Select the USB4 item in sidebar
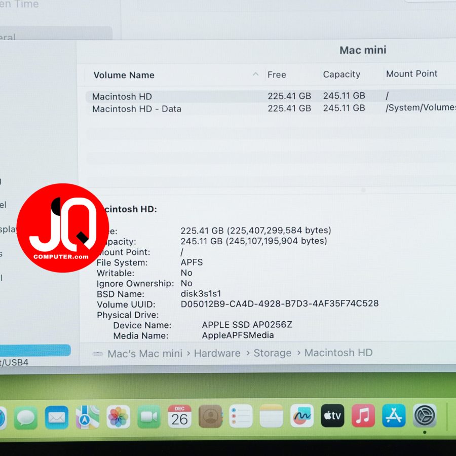456x456 pixels. click(14, 363)
